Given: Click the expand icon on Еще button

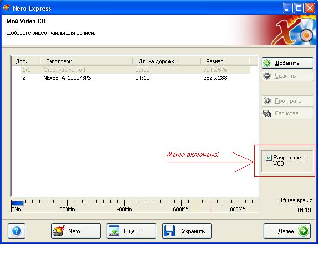Looking at the screenshot, I should pyautogui.click(x=114, y=231).
